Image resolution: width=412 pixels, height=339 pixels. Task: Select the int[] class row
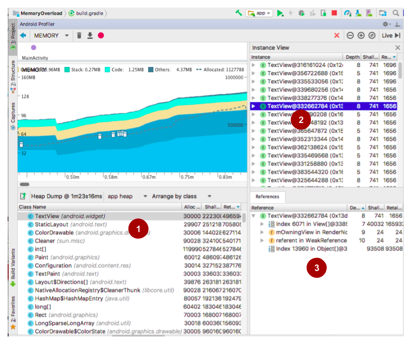130,249
